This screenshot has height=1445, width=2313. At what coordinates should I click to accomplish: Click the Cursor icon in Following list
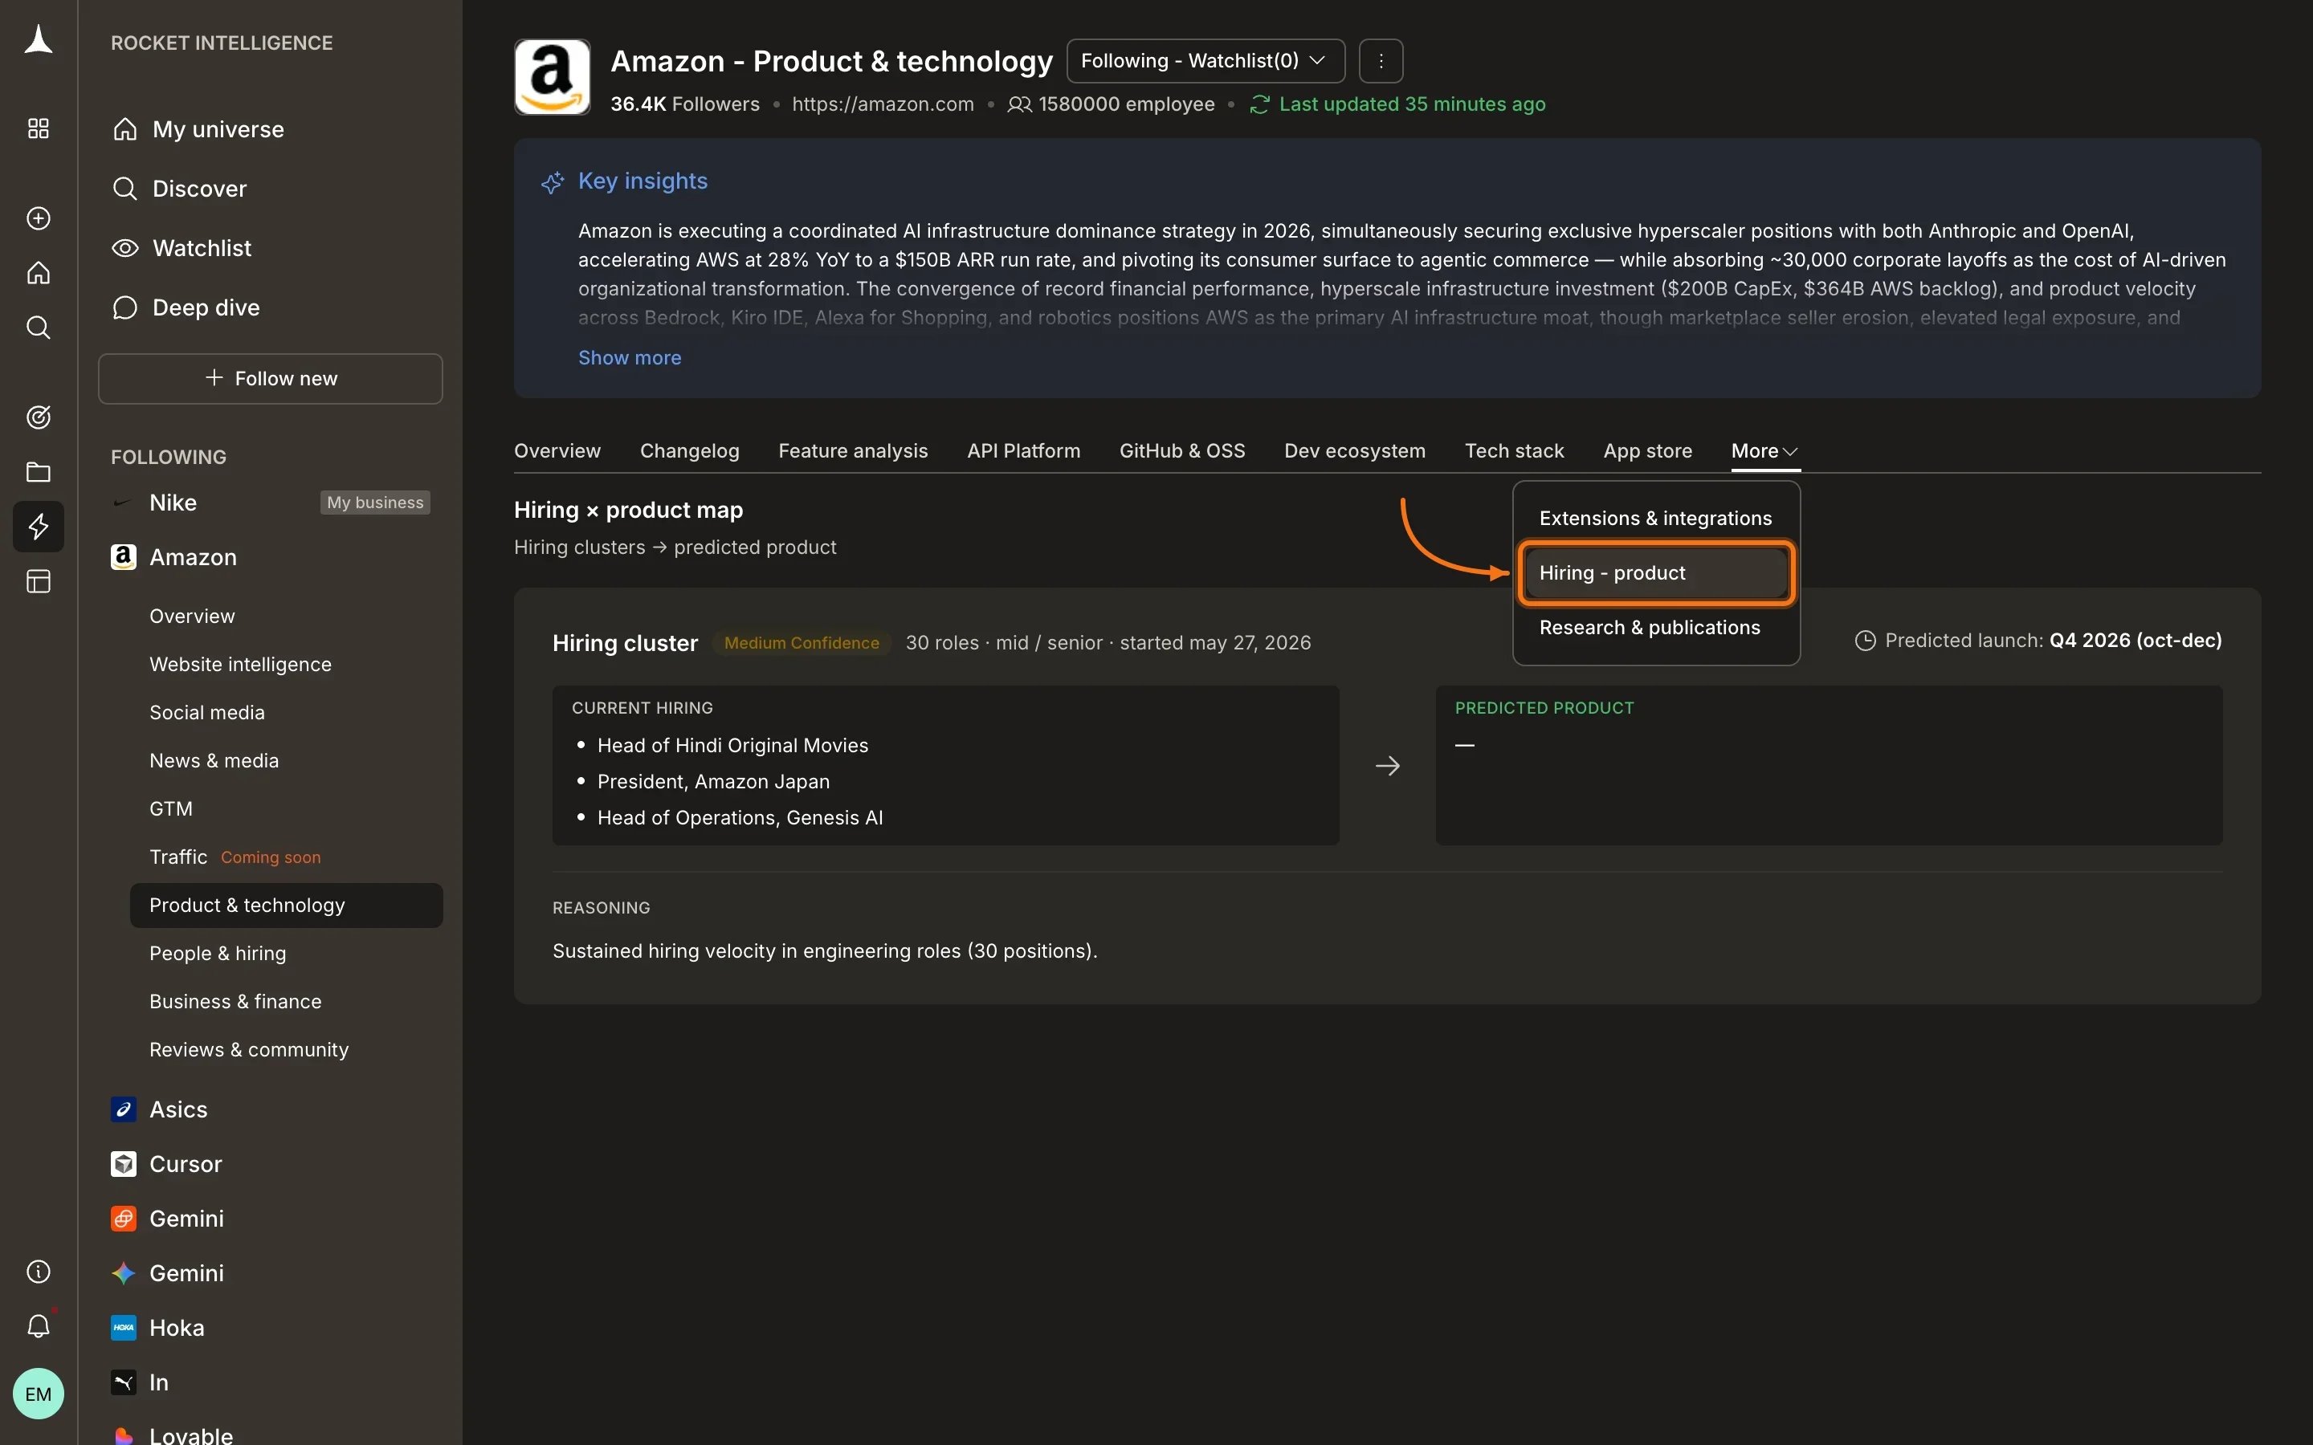[x=124, y=1164]
